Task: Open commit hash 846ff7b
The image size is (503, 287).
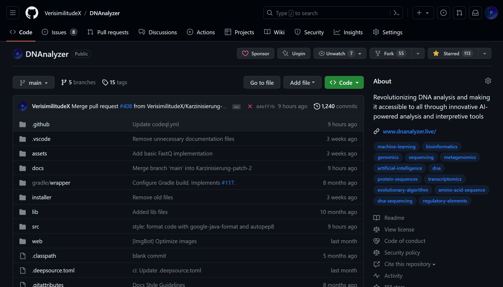Action: [x=265, y=107]
